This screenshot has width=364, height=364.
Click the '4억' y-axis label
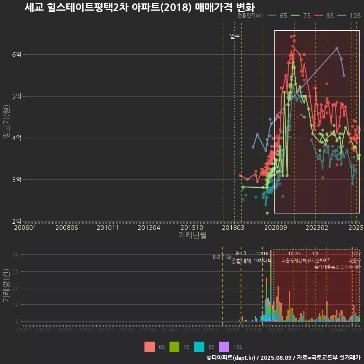17,138
